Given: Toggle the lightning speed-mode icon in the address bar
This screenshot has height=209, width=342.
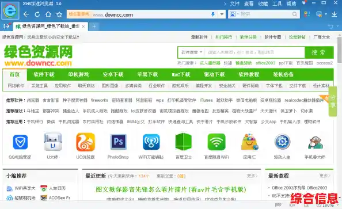Looking at the screenshot, I should 213,14.
